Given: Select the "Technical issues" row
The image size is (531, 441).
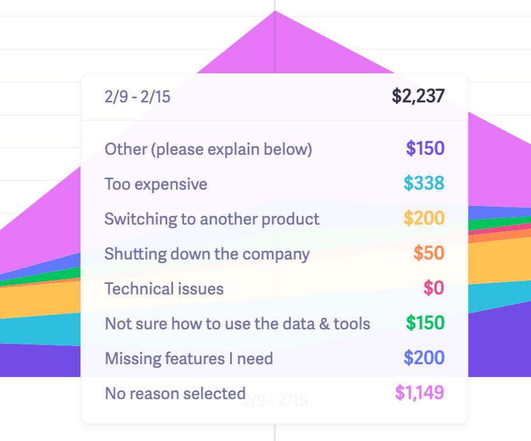Looking at the screenshot, I should (163, 289).
